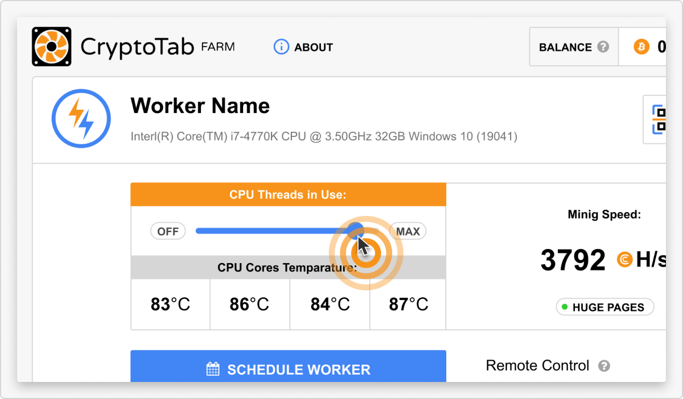Expand the CPU Cores Temperature section
The height and width of the screenshot is (399, 683).
tap(288, 267)
